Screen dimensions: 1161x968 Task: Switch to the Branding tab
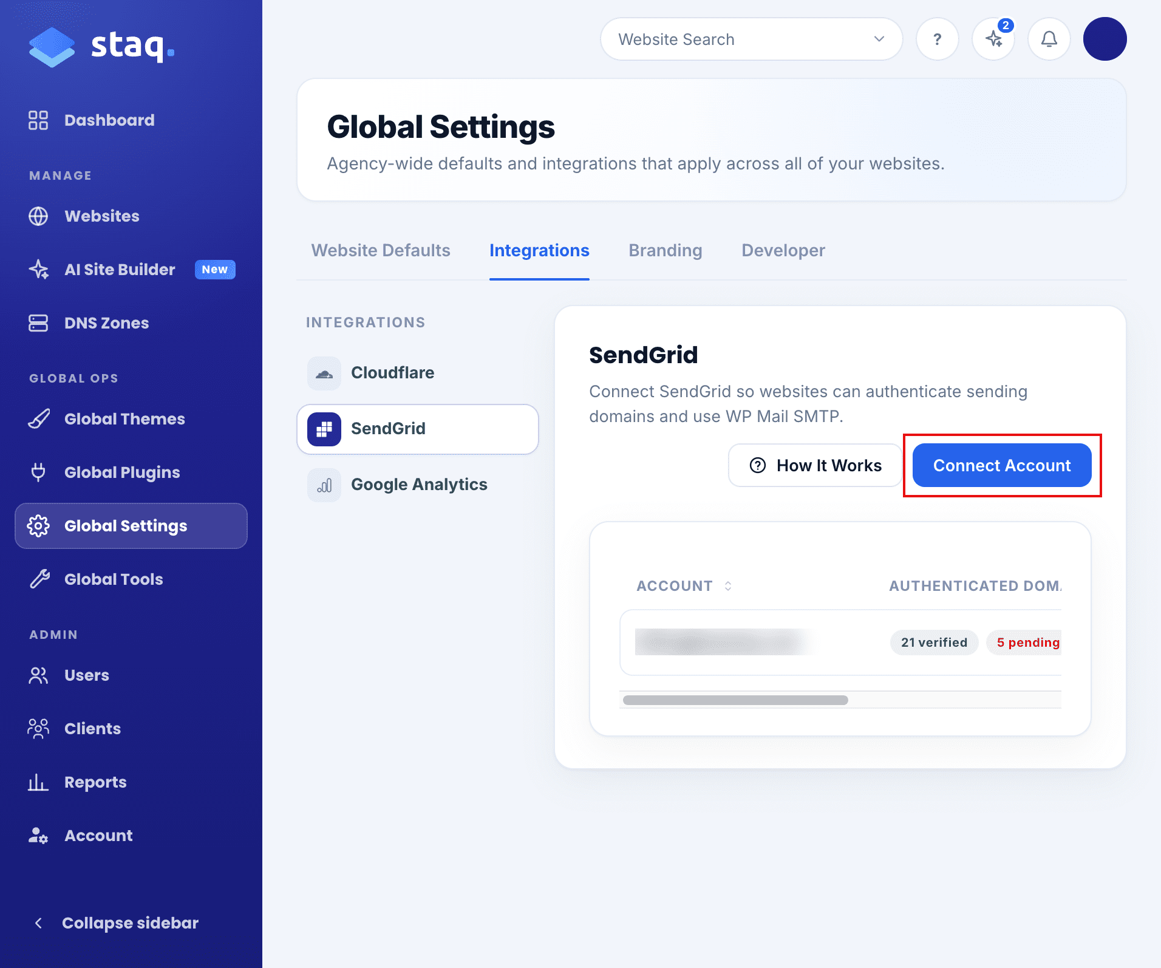coord(666,251)
